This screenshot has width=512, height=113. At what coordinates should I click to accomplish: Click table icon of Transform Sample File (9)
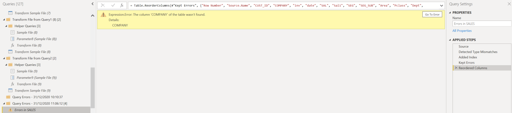10,90
